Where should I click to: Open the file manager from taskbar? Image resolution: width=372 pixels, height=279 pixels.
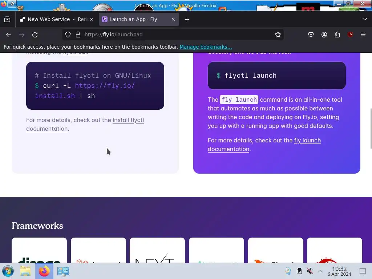pos(25,271)
